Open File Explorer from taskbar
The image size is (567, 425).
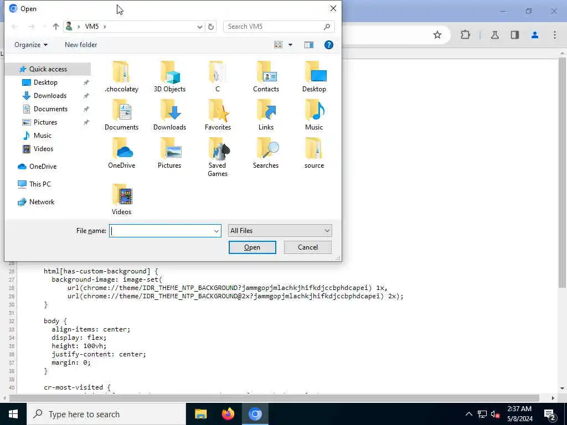(200, 414)
